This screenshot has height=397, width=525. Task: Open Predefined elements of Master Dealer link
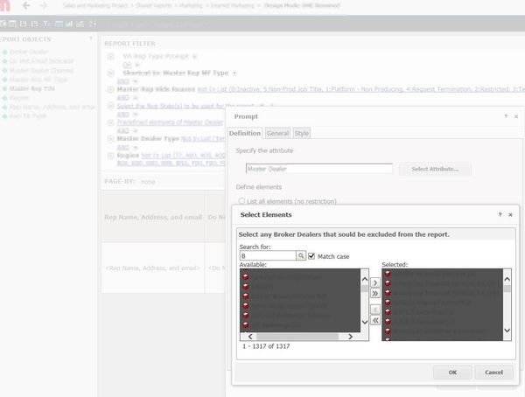pyautogui.click(x=170, y=122)
